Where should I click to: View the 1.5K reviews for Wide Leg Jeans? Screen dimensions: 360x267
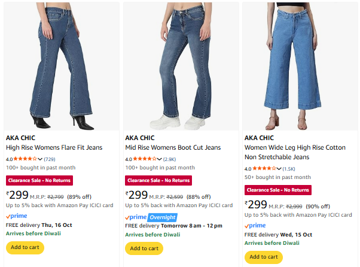pos(289,169)
